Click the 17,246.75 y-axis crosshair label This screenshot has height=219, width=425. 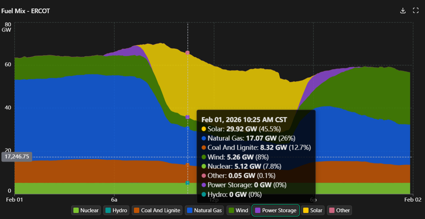(17, 157)
